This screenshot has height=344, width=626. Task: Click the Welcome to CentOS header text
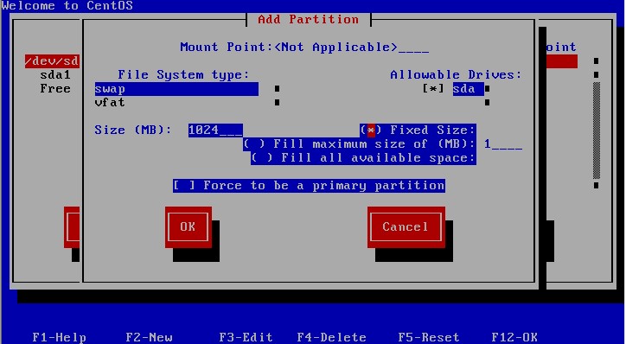tap(67, 5)
